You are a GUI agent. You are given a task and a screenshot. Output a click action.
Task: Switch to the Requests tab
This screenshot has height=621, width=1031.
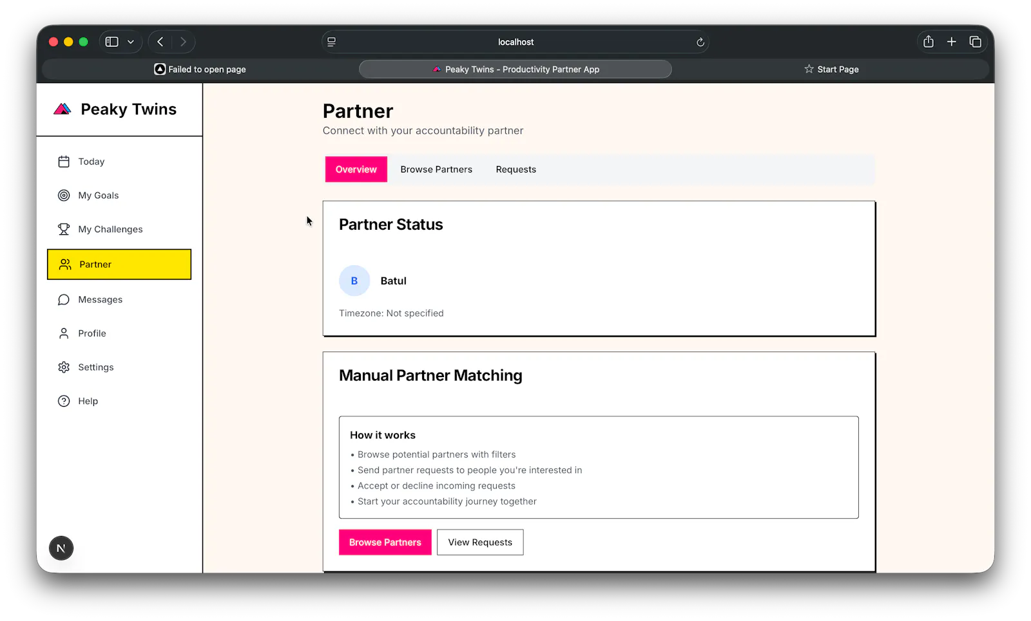pyautogui.click(x=516, y=169)
